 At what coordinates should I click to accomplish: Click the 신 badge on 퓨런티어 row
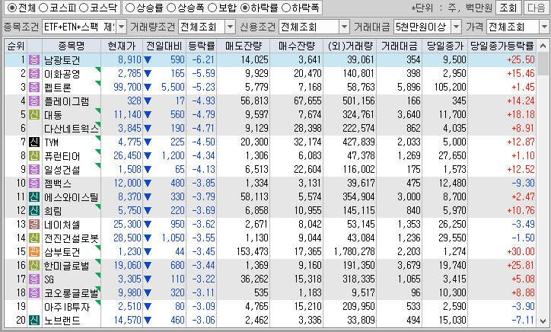pyautogui.click(x=34, y=156)
